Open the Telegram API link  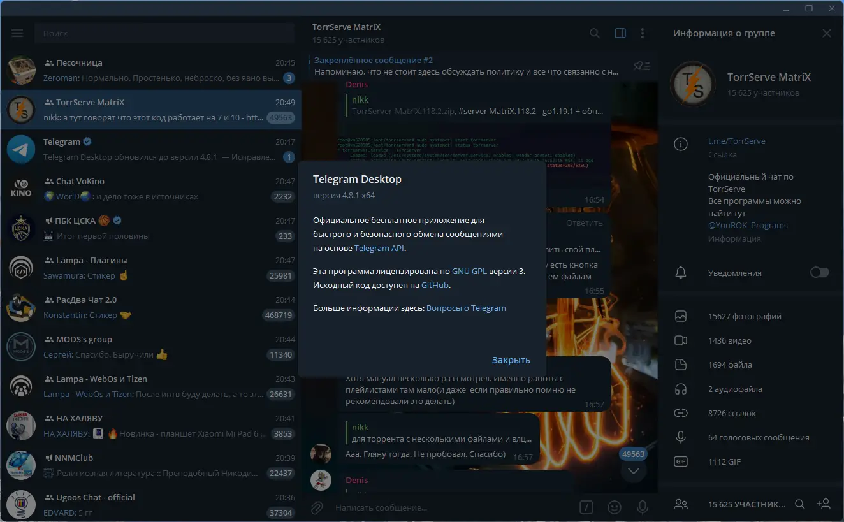pyautogui.click(x=379, y=249)
